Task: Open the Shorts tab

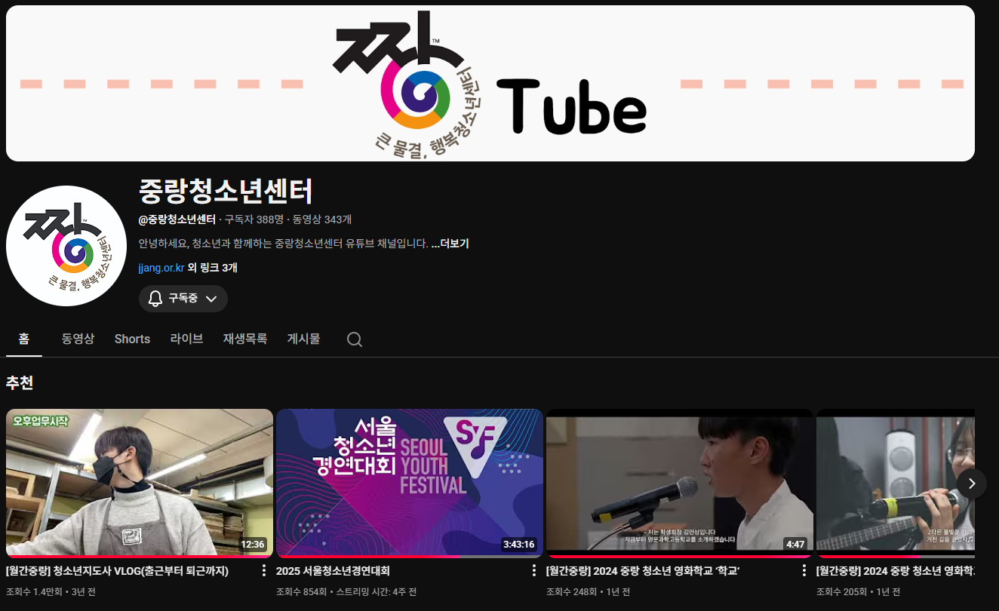Action: (132, 339)
